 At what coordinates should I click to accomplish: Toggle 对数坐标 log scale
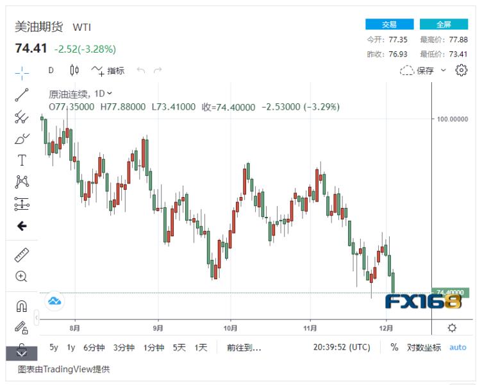point(424,347)
